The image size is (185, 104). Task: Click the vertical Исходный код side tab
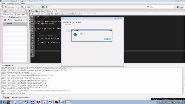29,25
